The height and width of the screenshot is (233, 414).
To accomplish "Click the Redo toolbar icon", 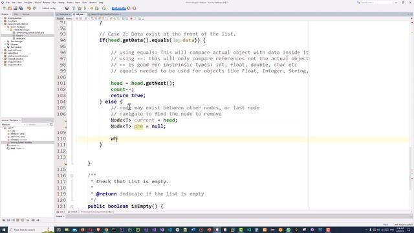I will [34, 8].
